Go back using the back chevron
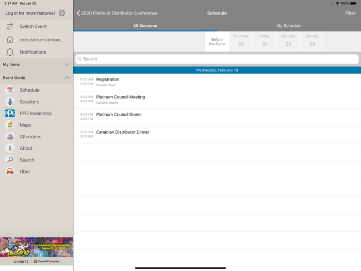Screen dimensions: 361x271 (78, 13)
